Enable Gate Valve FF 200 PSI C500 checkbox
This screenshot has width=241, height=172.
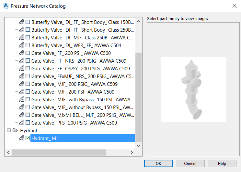tap(28, 53)
